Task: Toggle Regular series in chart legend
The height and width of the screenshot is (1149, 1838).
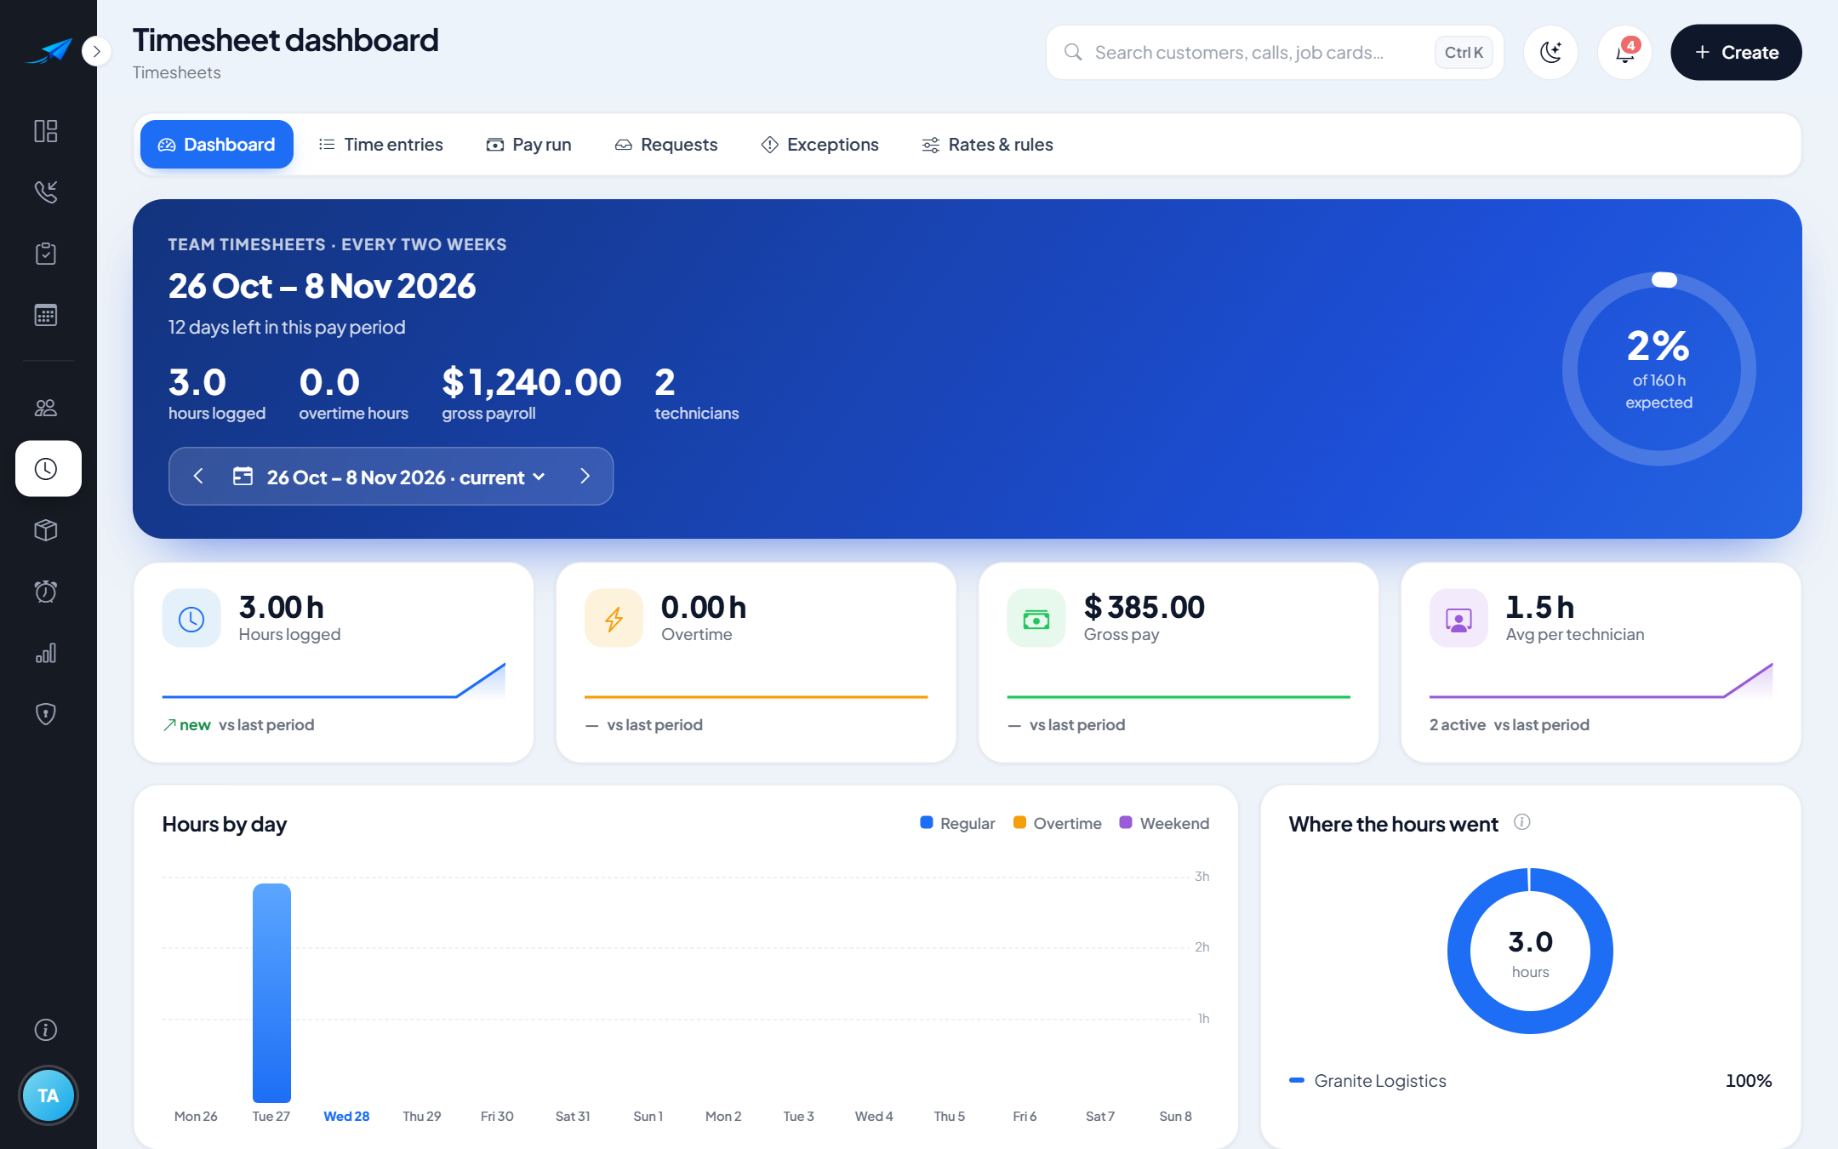Action: click(957, 823)
